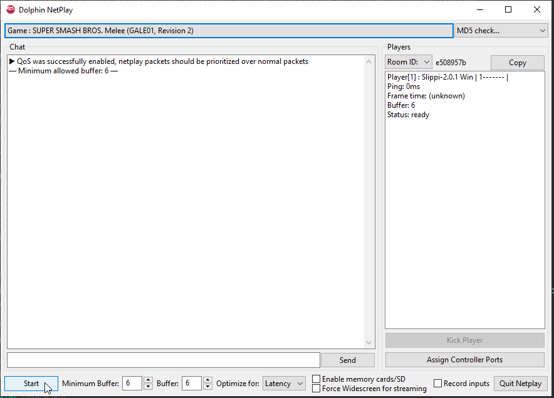
Task: Quit Netplay session
Action: point(520,384)
